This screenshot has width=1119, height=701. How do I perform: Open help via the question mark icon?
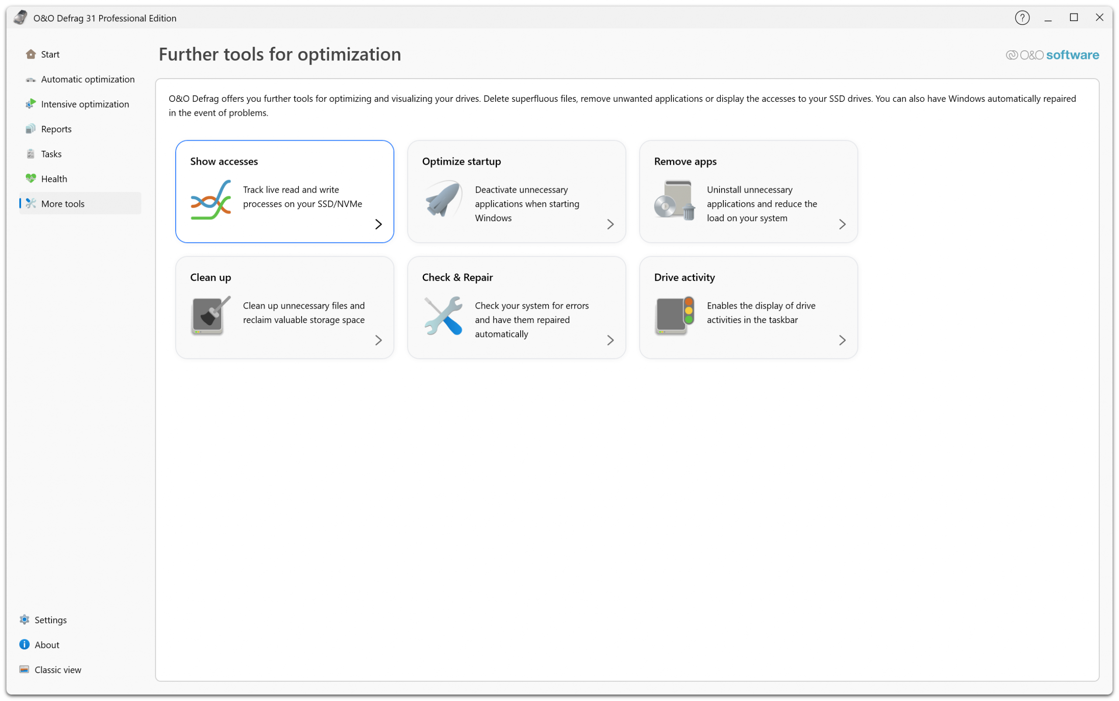pos(1022,17)
